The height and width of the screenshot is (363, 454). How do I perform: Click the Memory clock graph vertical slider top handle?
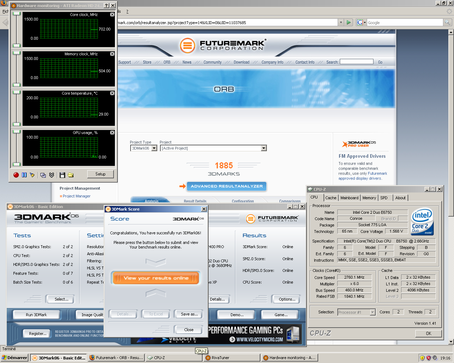tap(16, 53)
